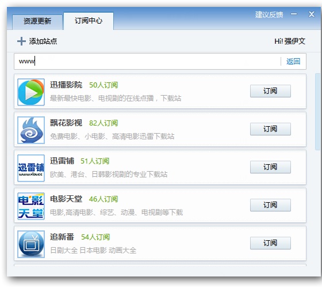The height and width of the screenshot is (288, 322).
Task: Click the 迅播影院 site title
Action: click(66, 85)
